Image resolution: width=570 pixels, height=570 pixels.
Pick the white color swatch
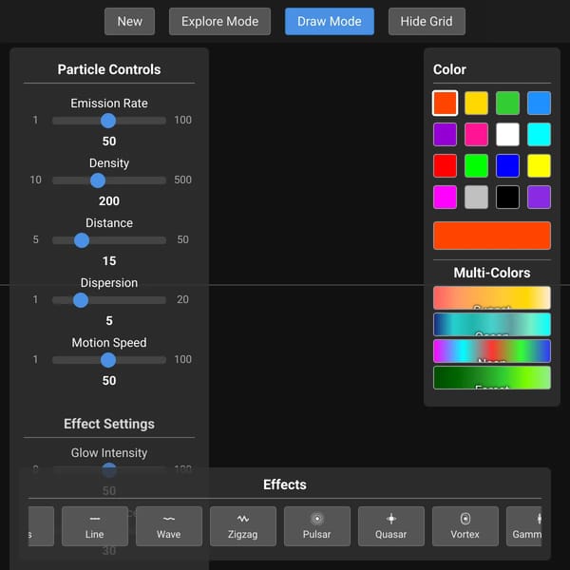click(507, 135)
